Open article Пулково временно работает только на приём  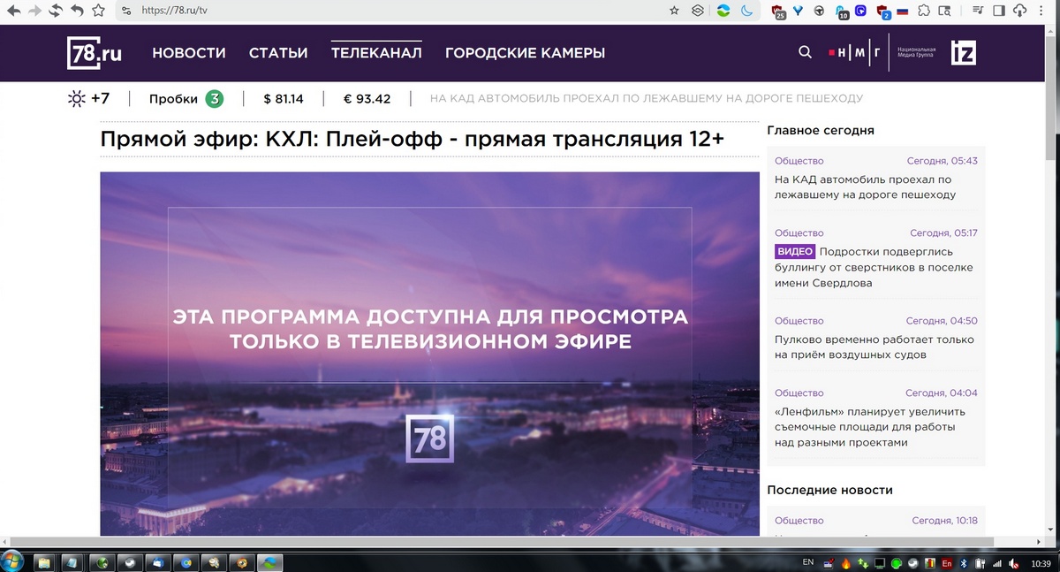pyautogui.click(x=874, y=347)
